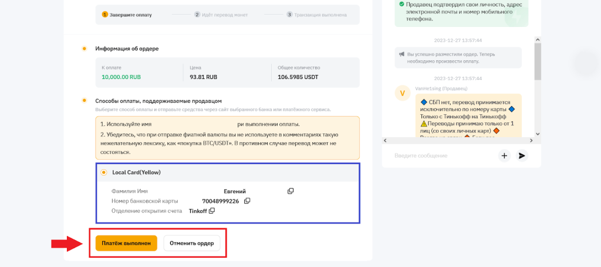Click step 1 'Завершите оплату'

pos(127,14)
